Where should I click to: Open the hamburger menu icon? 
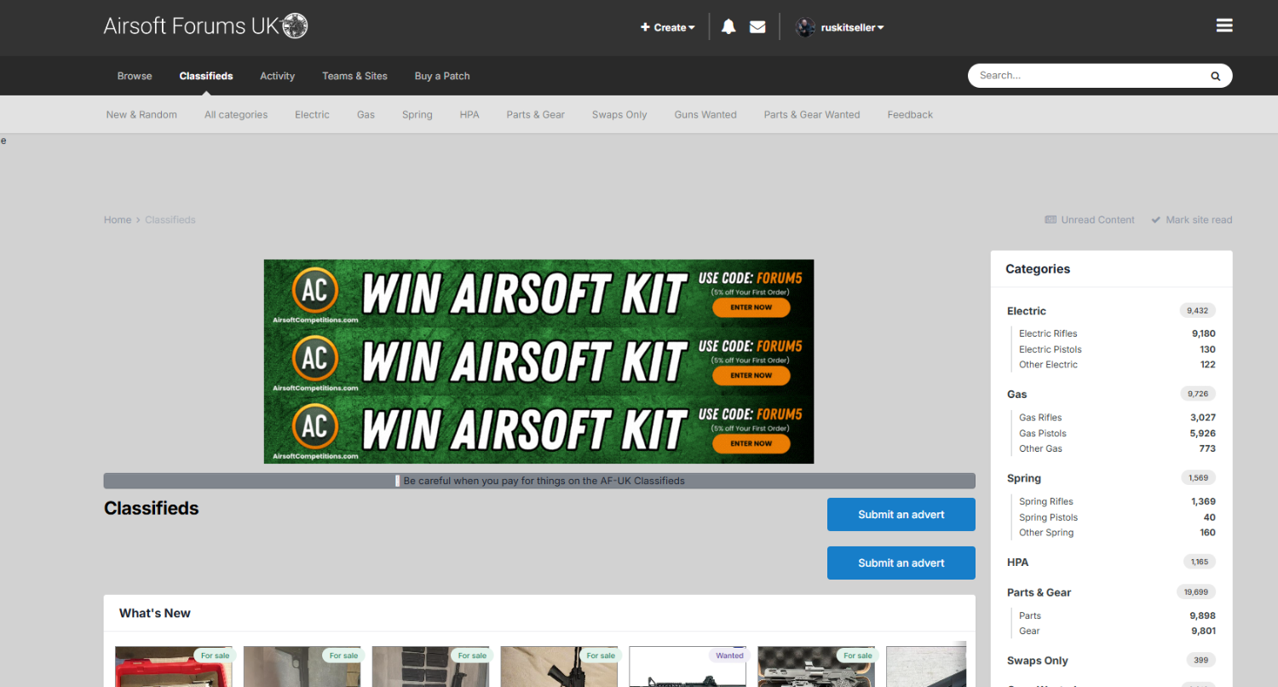(x=1224, y=26)
